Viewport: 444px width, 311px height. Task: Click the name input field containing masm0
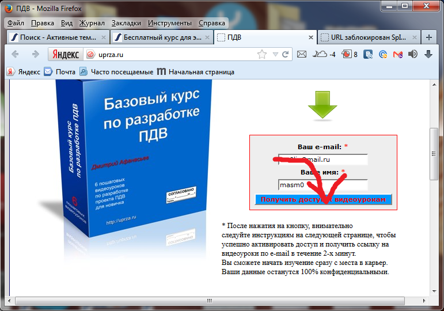pos(322,185)
